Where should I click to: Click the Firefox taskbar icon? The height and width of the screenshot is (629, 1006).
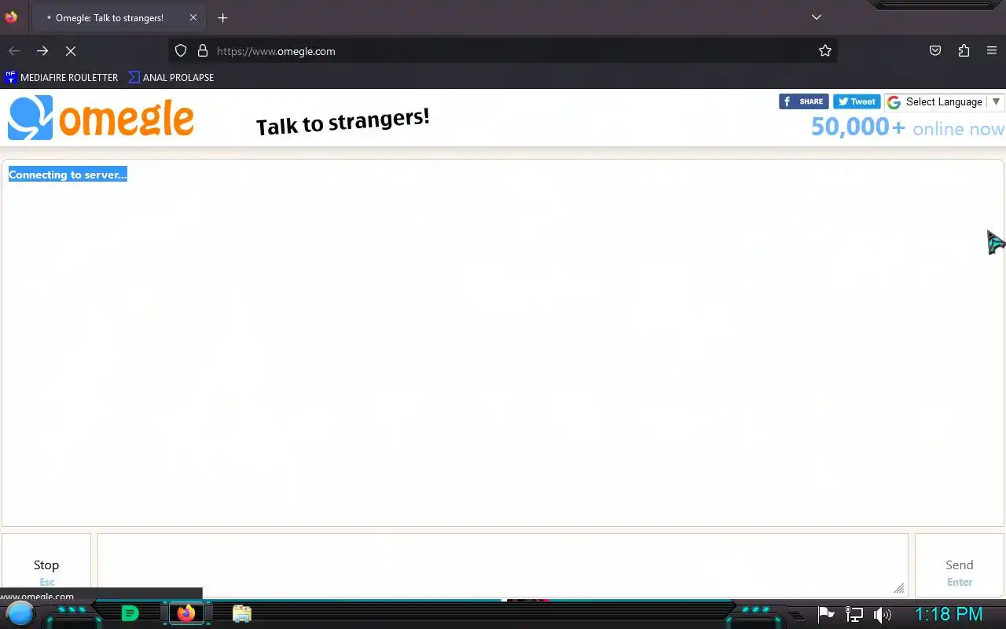point(186,613)
